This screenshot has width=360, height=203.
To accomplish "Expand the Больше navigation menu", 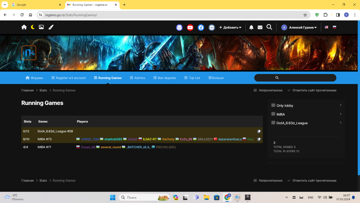I will 216,78.
